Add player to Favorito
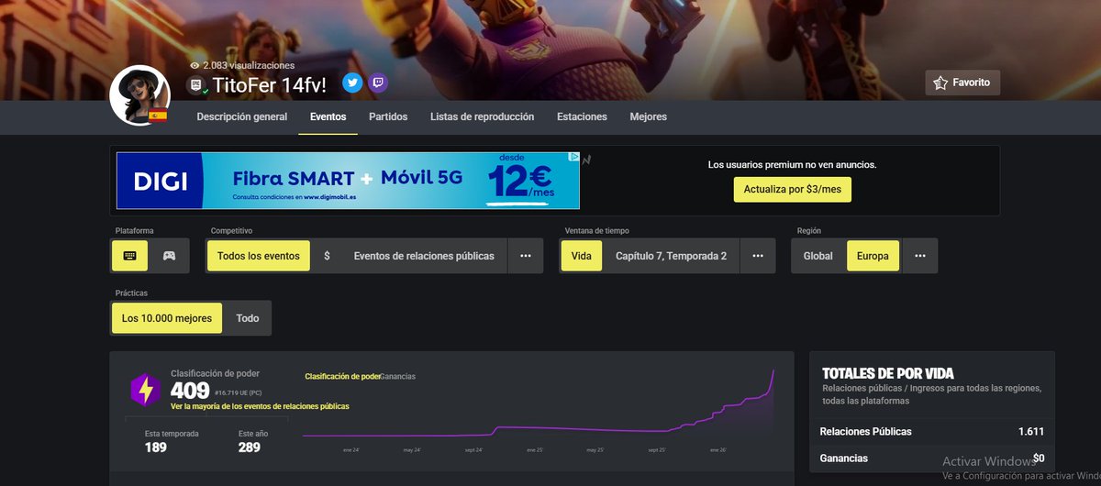Viewport: 1101px width, 486px height. click(962, 83)
